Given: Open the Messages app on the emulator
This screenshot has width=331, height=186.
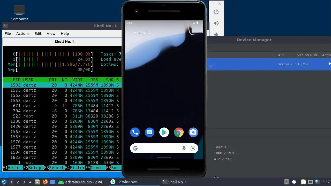Looking at the screenshot, I should coord(149,133).
